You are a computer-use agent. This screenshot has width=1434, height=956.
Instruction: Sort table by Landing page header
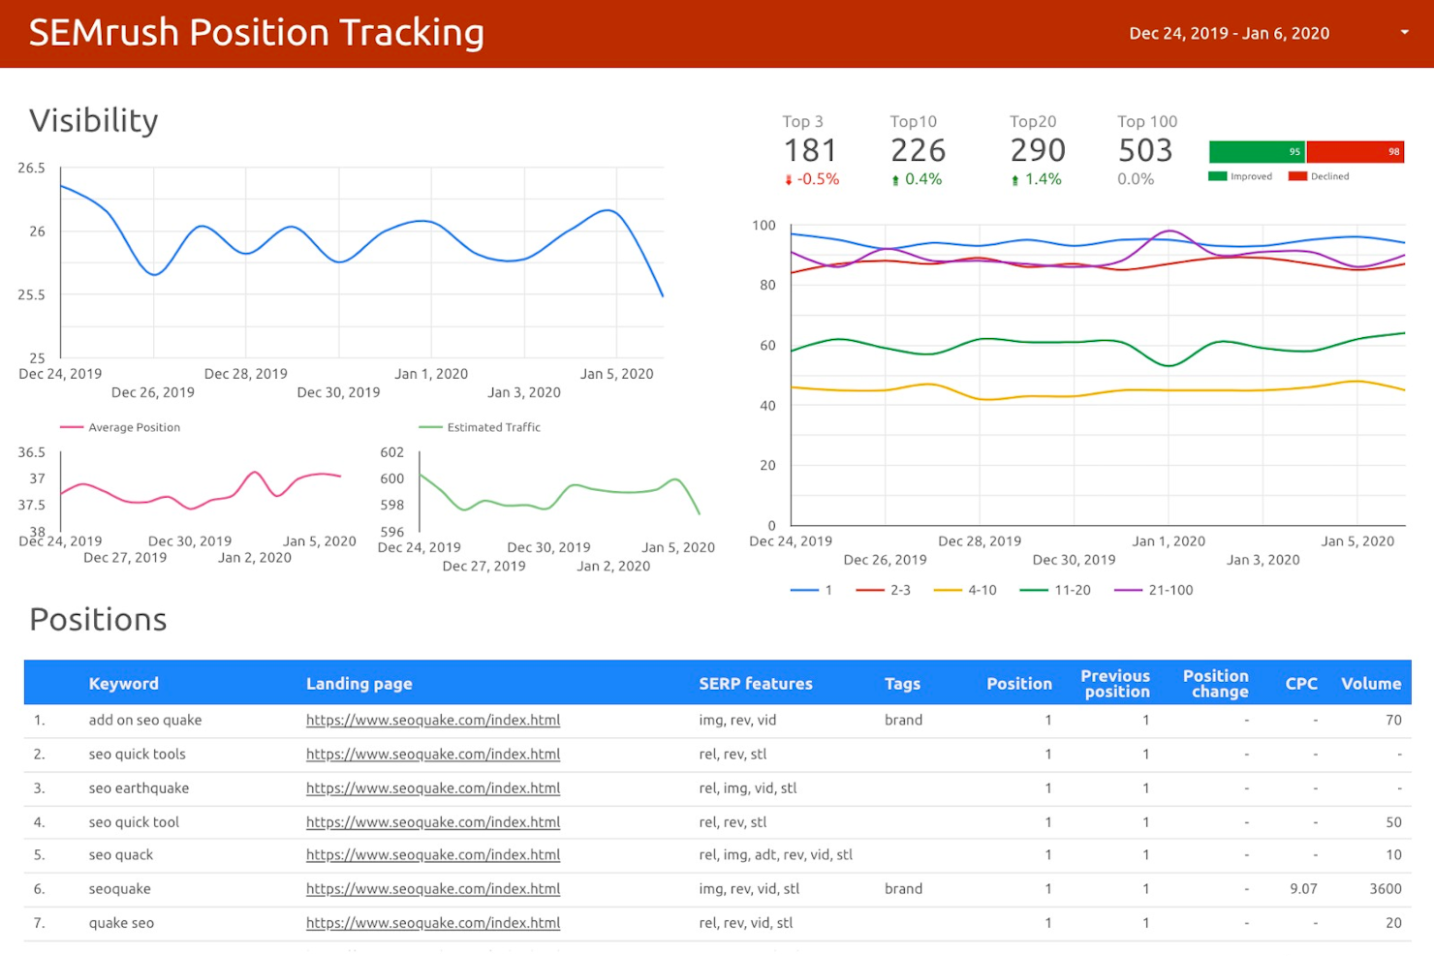[359, 684]
